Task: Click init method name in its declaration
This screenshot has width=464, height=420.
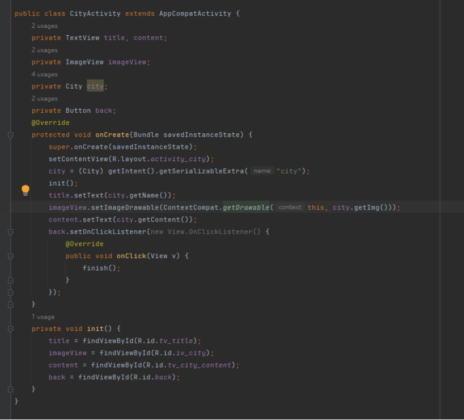Action: click(95, 329)
